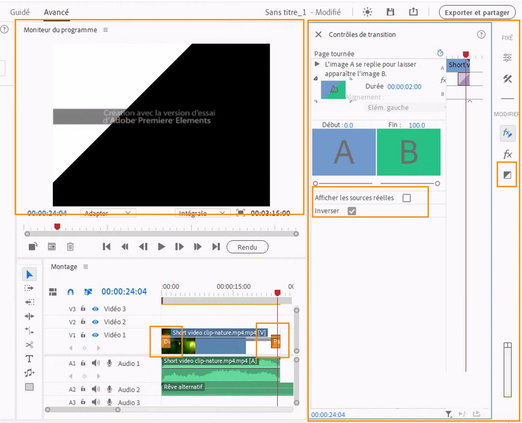This screenshot has height=423, width=522.
Task: Adjust the Début slider under preview A
Action: click(x=315, y=184)
